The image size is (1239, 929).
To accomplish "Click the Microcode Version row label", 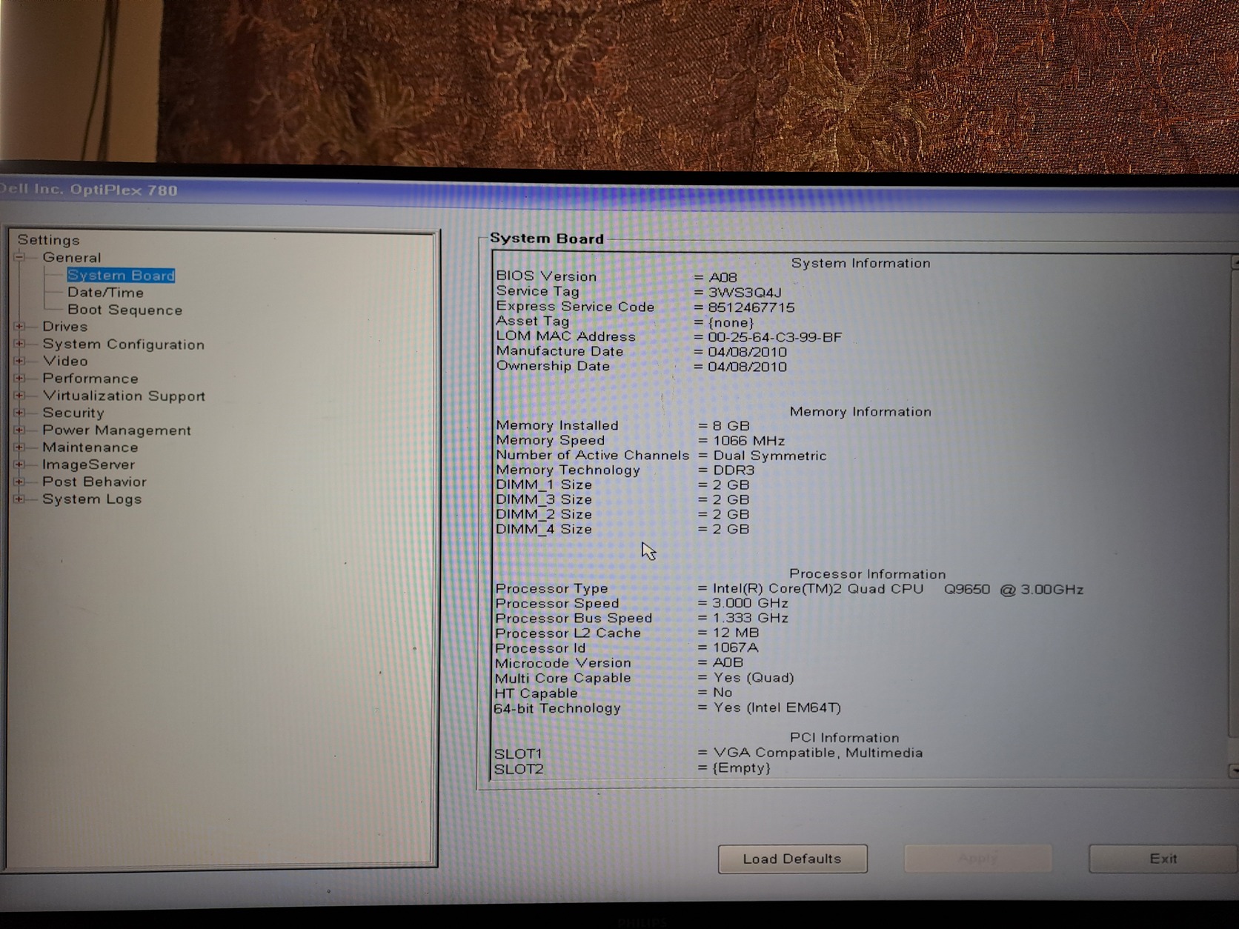I will pyautogui.click(x=563, y=663).
